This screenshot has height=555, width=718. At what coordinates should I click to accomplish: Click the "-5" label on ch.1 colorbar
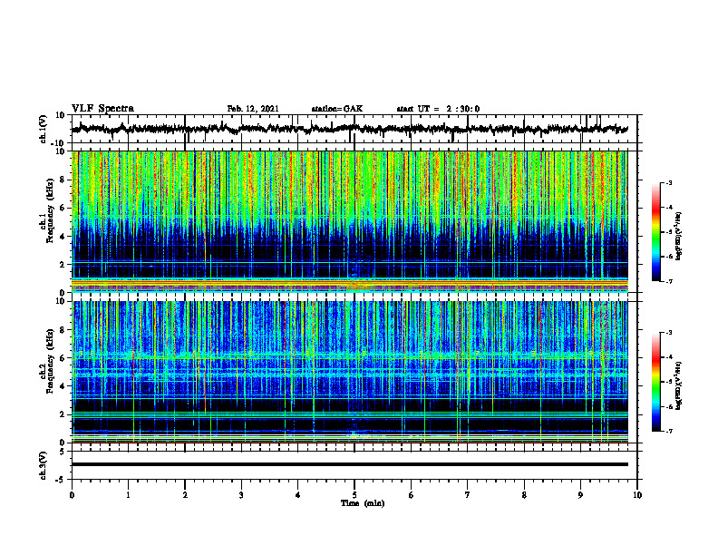(x=668, y=232)
